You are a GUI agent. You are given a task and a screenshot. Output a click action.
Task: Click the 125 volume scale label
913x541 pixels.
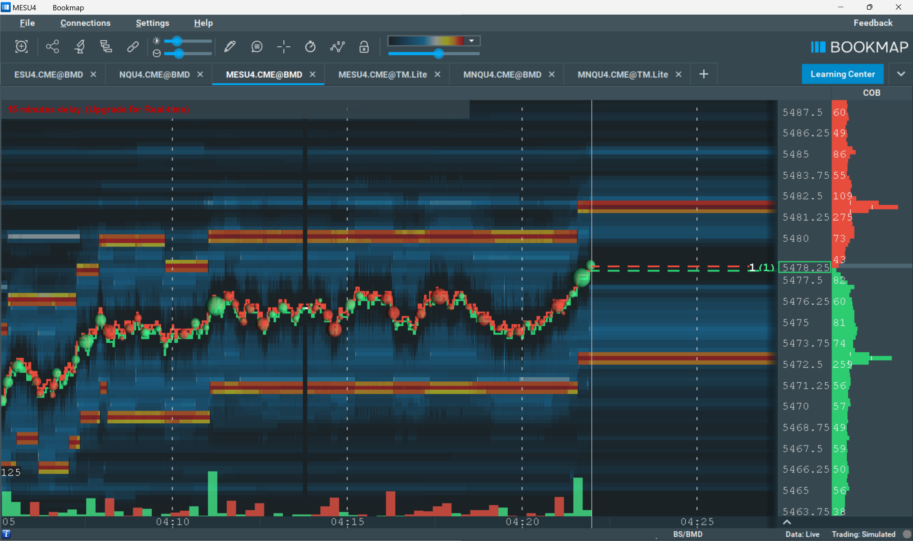[11, 473]
